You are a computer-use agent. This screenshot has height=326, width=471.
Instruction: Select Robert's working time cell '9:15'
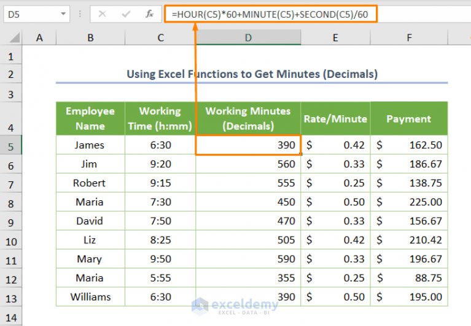[160, 183]
